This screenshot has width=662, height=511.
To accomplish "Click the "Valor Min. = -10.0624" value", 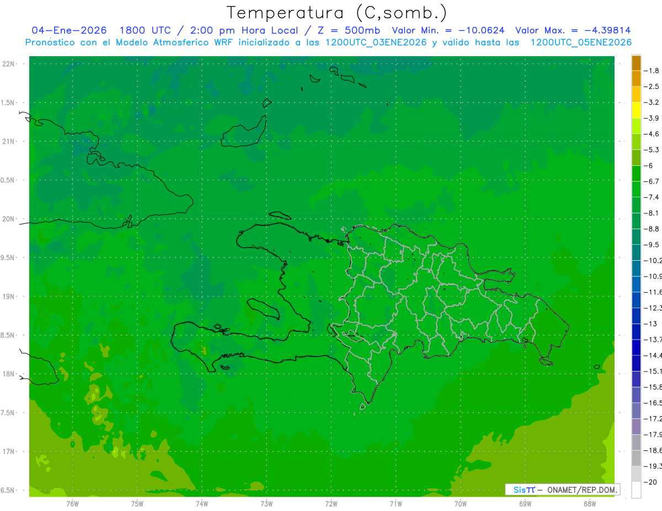I will [x=448, y=30].
